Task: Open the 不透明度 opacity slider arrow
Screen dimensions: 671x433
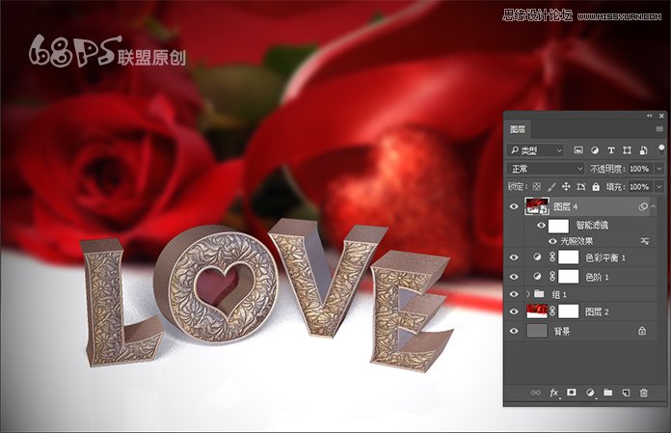Action: click(659, 169)
